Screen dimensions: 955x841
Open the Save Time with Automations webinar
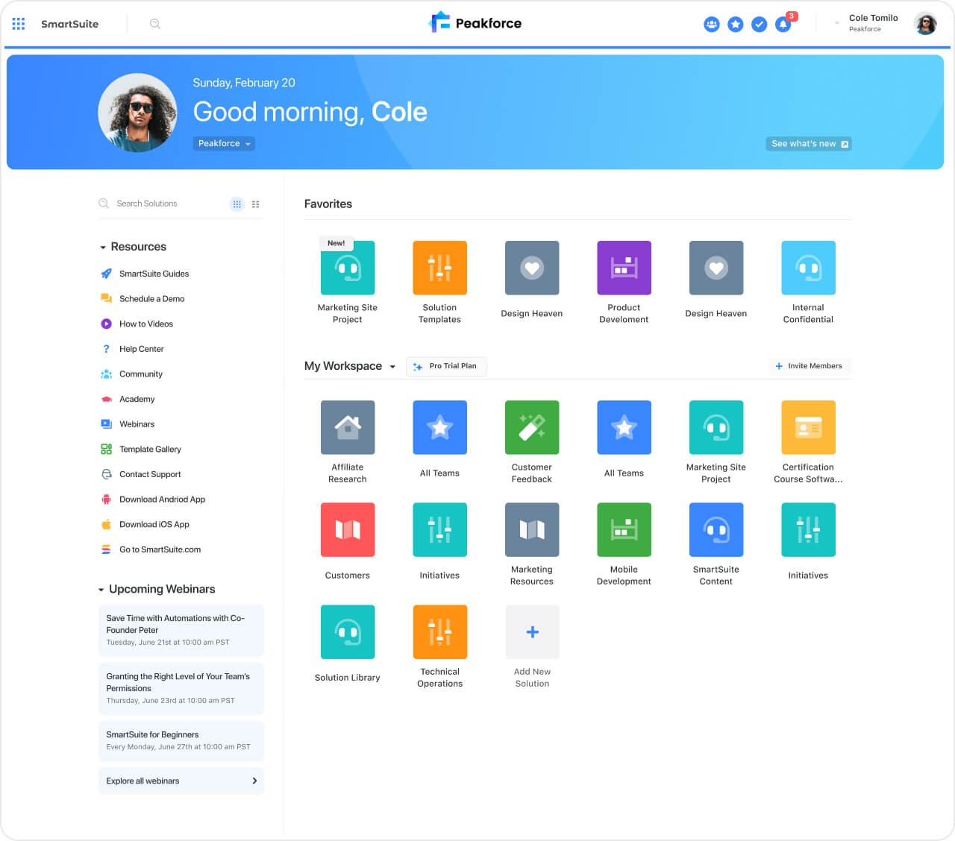(x=181, y=630)
